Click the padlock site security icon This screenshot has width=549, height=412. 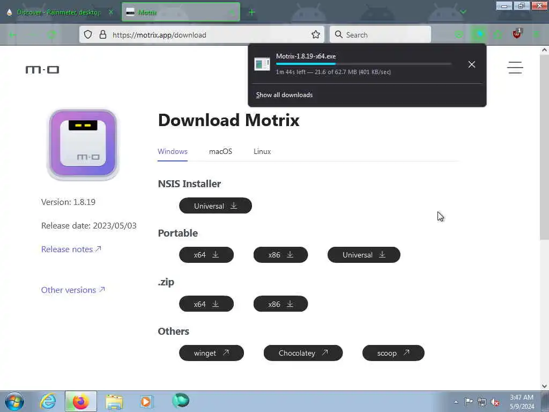pos(102,35)
